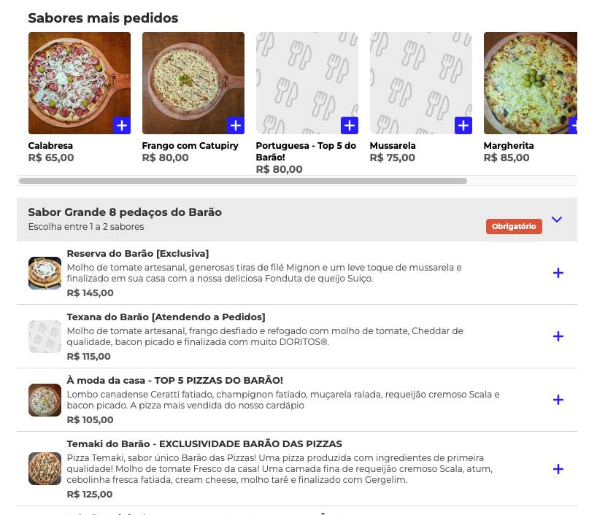Image resolution: width=597 pixels, height=515 pixels.
Task: Add Texana do Barão using plus sign
Action: 558,336
